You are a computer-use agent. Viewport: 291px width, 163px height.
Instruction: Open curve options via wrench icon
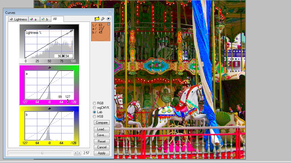[x=103, y=19]
